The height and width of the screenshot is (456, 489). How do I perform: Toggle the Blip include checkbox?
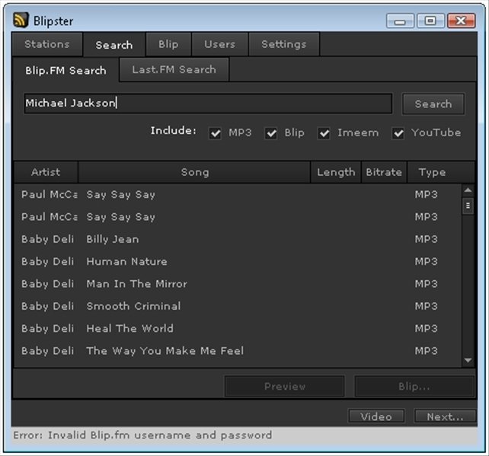271,133
